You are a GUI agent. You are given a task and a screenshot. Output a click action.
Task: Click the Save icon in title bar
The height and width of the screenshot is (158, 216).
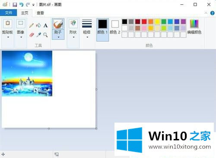tap(15, 5)
